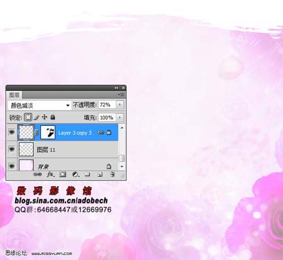
Task: Create new fill or adjustment layer
Action: pos(75,174)
